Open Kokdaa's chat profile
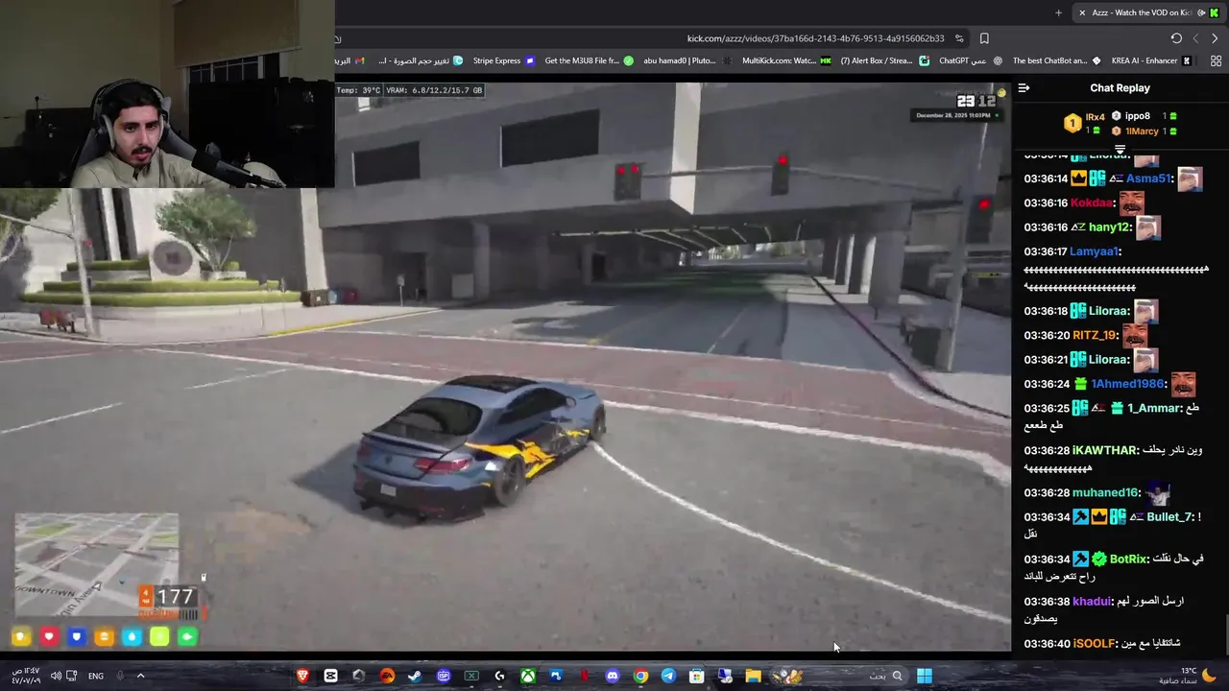The width and height of the screenshot is (1229, 691). coord(1091,203)
